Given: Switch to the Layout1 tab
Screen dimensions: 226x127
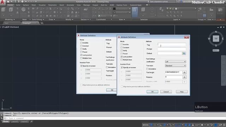Looking at the screenshot, I should click(15, 121).
